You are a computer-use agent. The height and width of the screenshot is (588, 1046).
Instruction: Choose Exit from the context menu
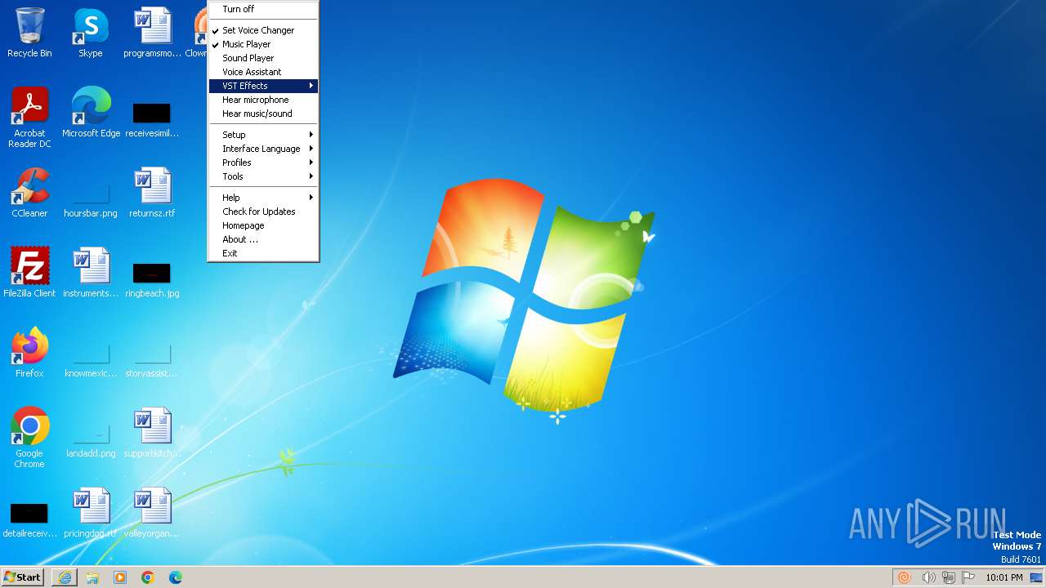coord(263,253)
